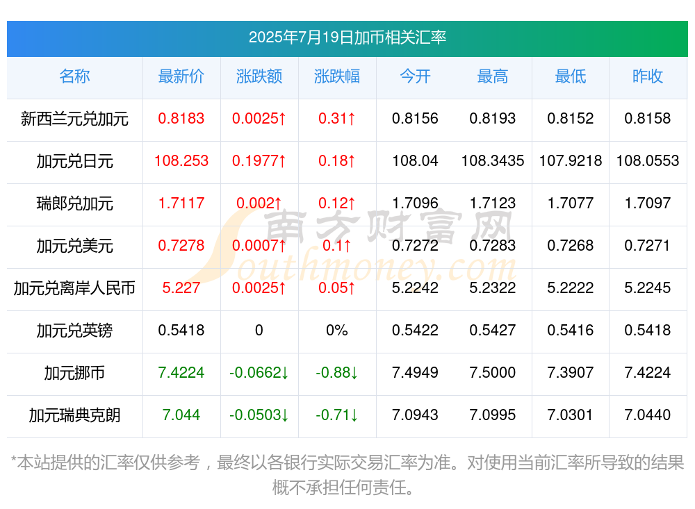Click latest price 7.044
This screenshot has width=695, height=509.
[x=181, y=415]
